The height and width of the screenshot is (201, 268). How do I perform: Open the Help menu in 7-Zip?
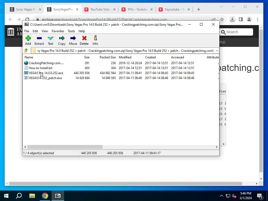pyautogui.click(x=82, y=31)
